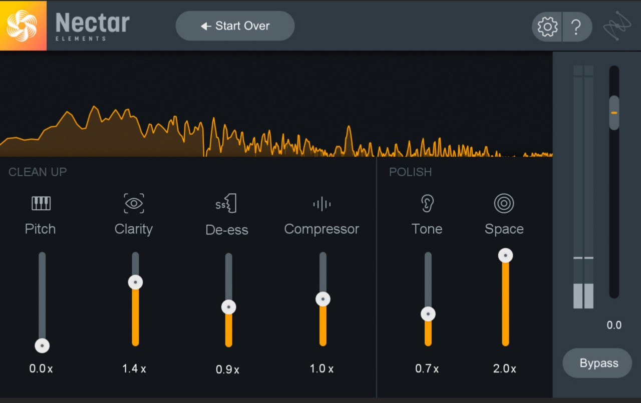Click the Pitch piano keys icon
The height and width of the screenshot is (403, 641).
pos(41,203)
